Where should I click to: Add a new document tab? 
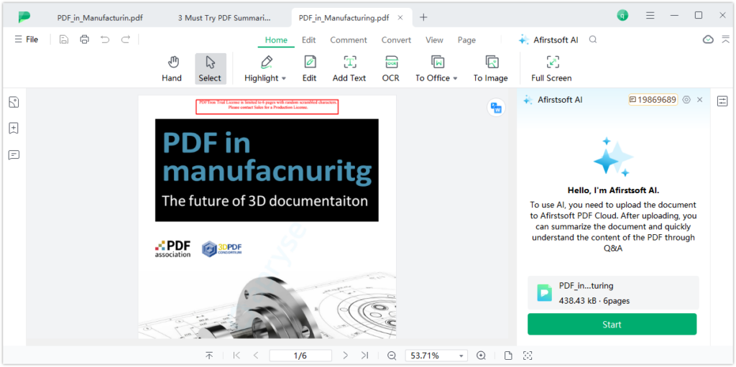point(423,17)
